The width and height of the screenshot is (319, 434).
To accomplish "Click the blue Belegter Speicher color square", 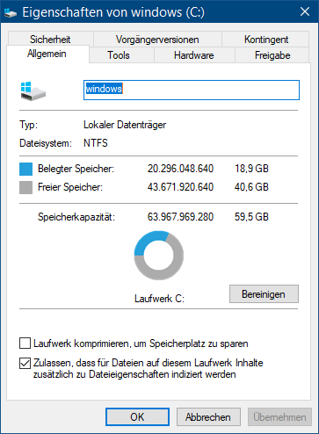I will click(x=25, y=169).
